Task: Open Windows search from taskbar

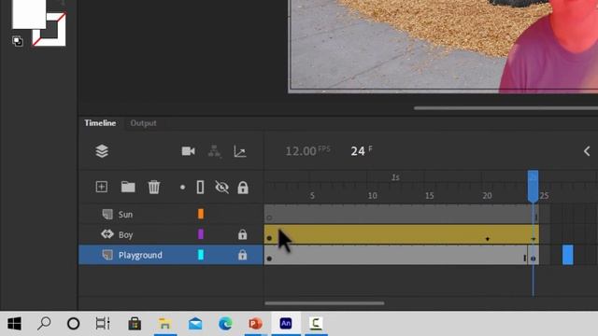Action: click(44, 324)
